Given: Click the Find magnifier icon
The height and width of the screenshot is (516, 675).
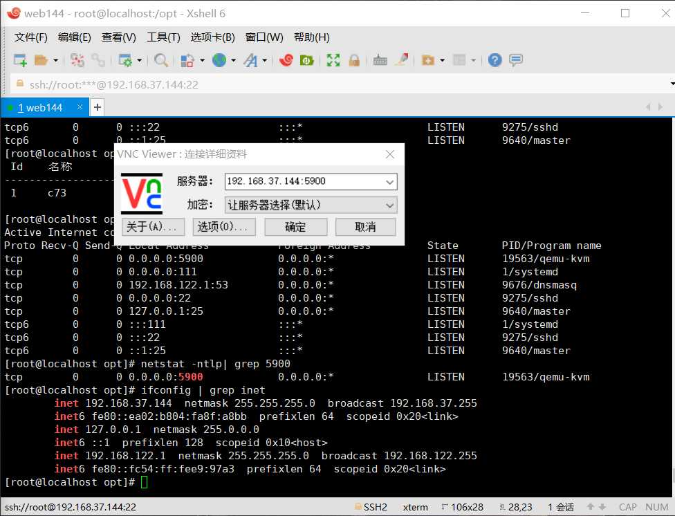Looking at the screenshot, I should (x=161, y=60).
